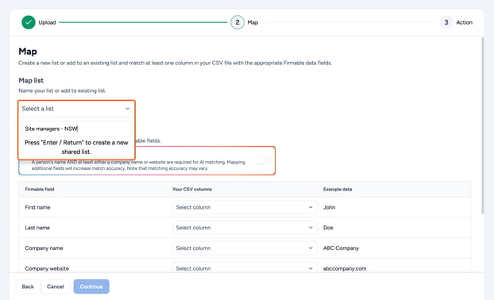Click the Action step label
This screenshot has width=494, height=300.
coord(465,22)
